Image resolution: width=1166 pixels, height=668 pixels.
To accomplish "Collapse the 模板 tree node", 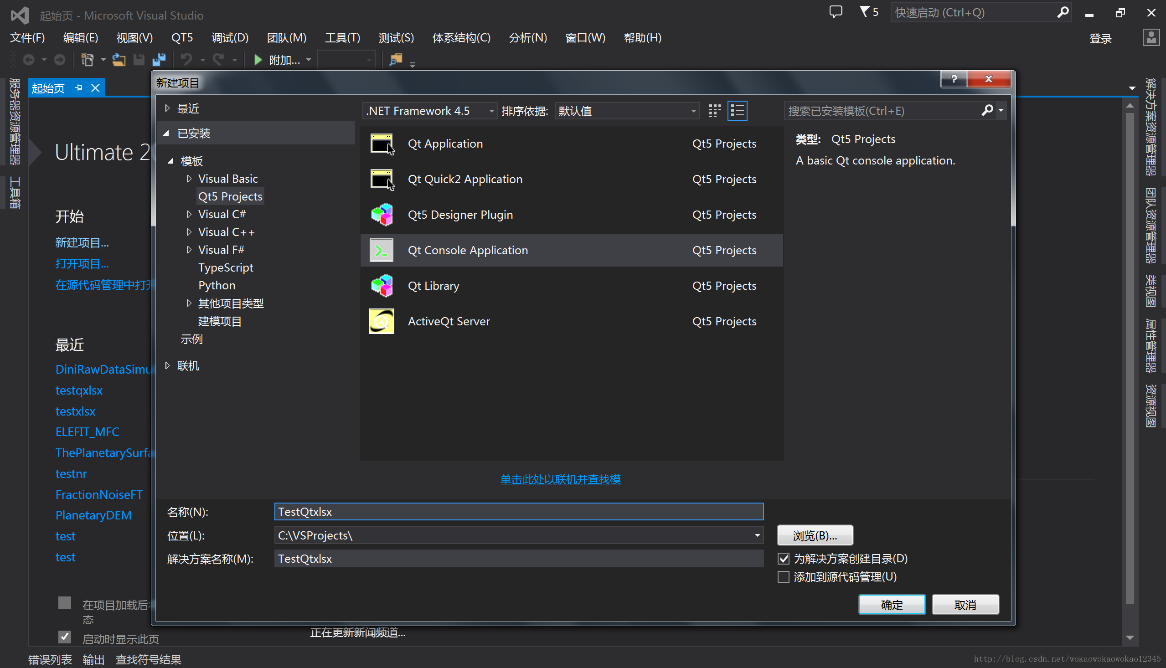I will click(x=170, y=161).
